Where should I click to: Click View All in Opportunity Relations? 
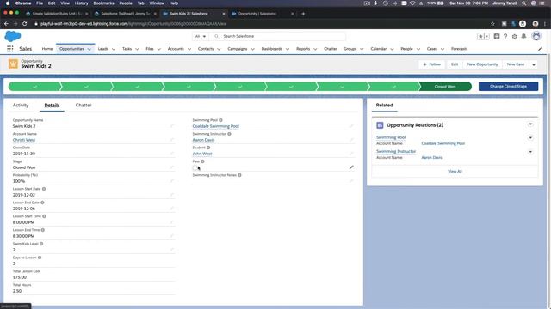pyautogui.click(x=455, y=172)
